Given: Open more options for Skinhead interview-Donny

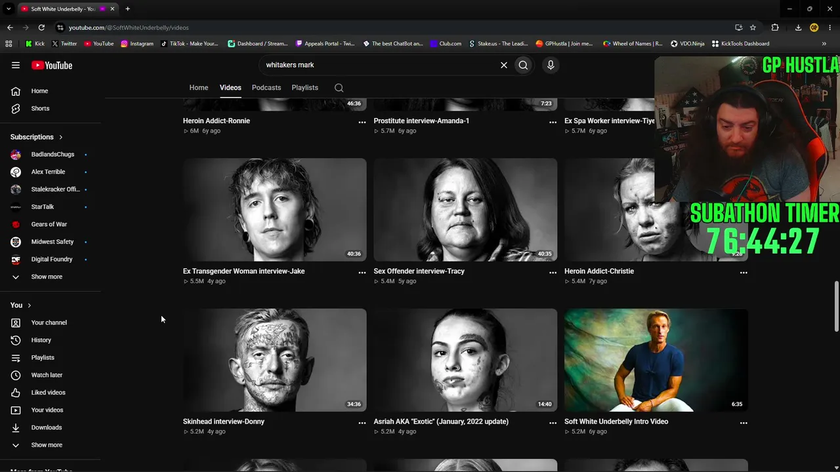Looking at the screenshot, I should click(x=362, y=423).
